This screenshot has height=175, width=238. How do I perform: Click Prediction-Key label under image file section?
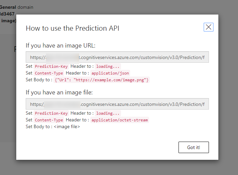tap(51, 113)
